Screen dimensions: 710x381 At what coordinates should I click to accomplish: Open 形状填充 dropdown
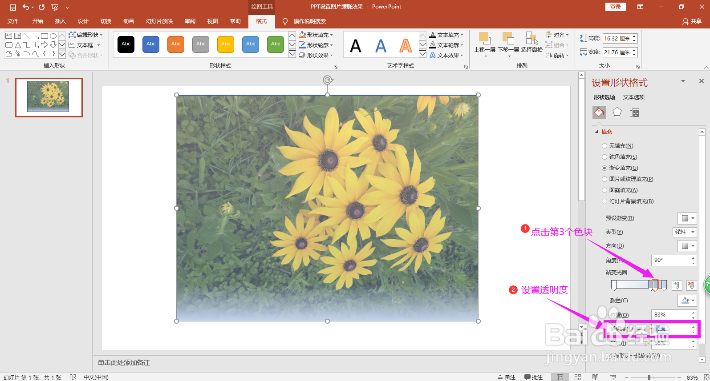pyautogui.click(x=316, y=35)
